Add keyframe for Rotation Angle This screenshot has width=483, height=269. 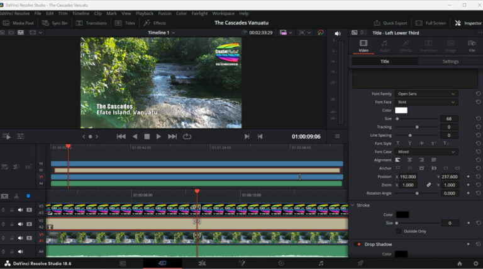468,193
